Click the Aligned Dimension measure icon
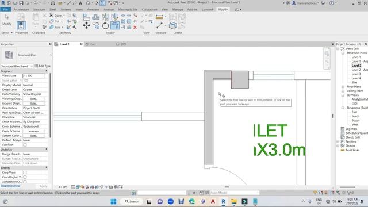The height and width of the screenshot is (207, 368). (x=159, y=17)
